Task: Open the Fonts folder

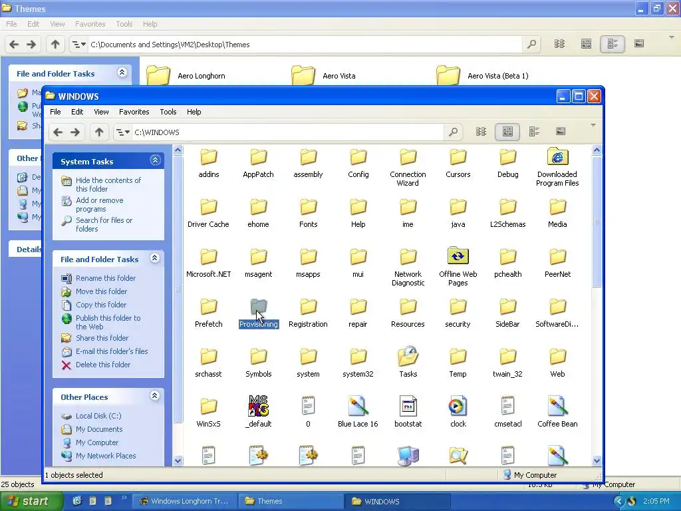Action: coord(309,212)
